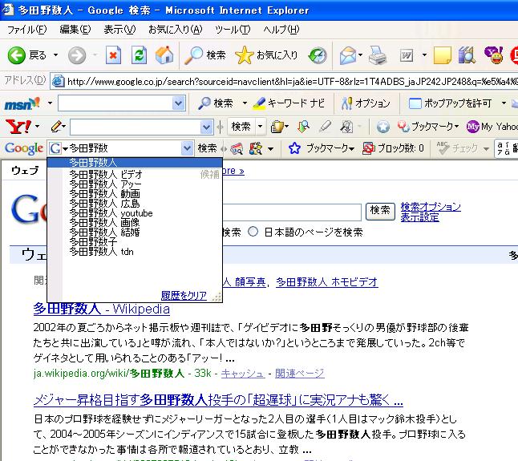The height and width of the screenshot is (461, 518).
Task: Click the Edit with Word icon
Action: pyautogui.click(x=407, y=55)
